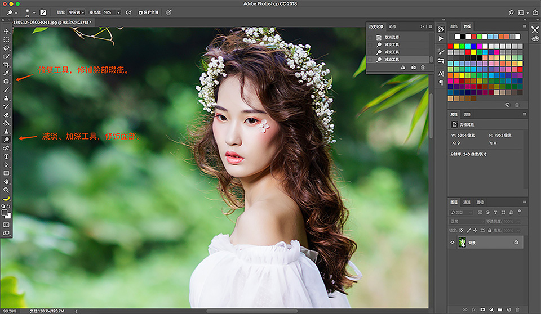Select the Clone Stamp tool
Image resolution: width=541 pixels, height=314 pixels.
[x=6, y=98]
